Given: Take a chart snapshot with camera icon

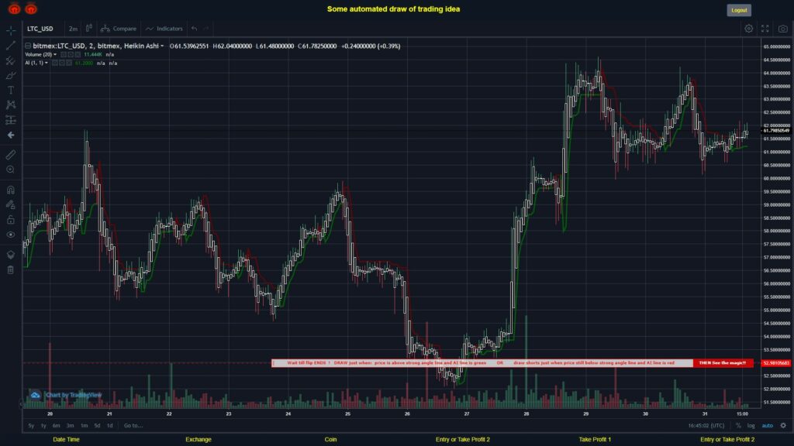Looking at the screenshot, I should 783,29.
